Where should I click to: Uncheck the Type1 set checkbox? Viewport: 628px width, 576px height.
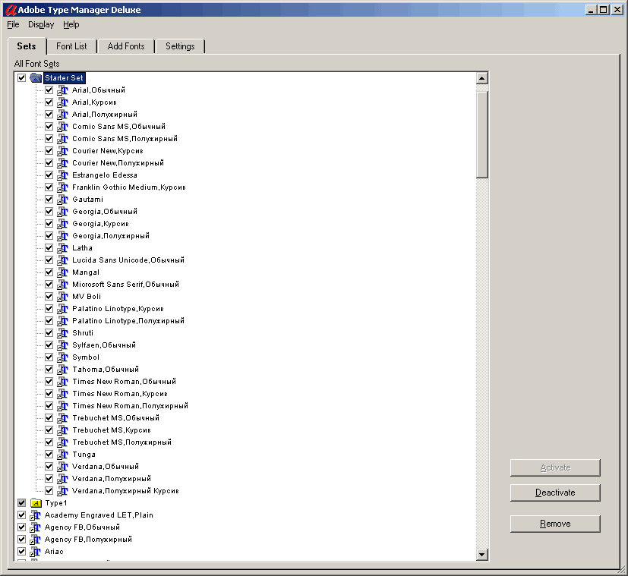[21, 502]
